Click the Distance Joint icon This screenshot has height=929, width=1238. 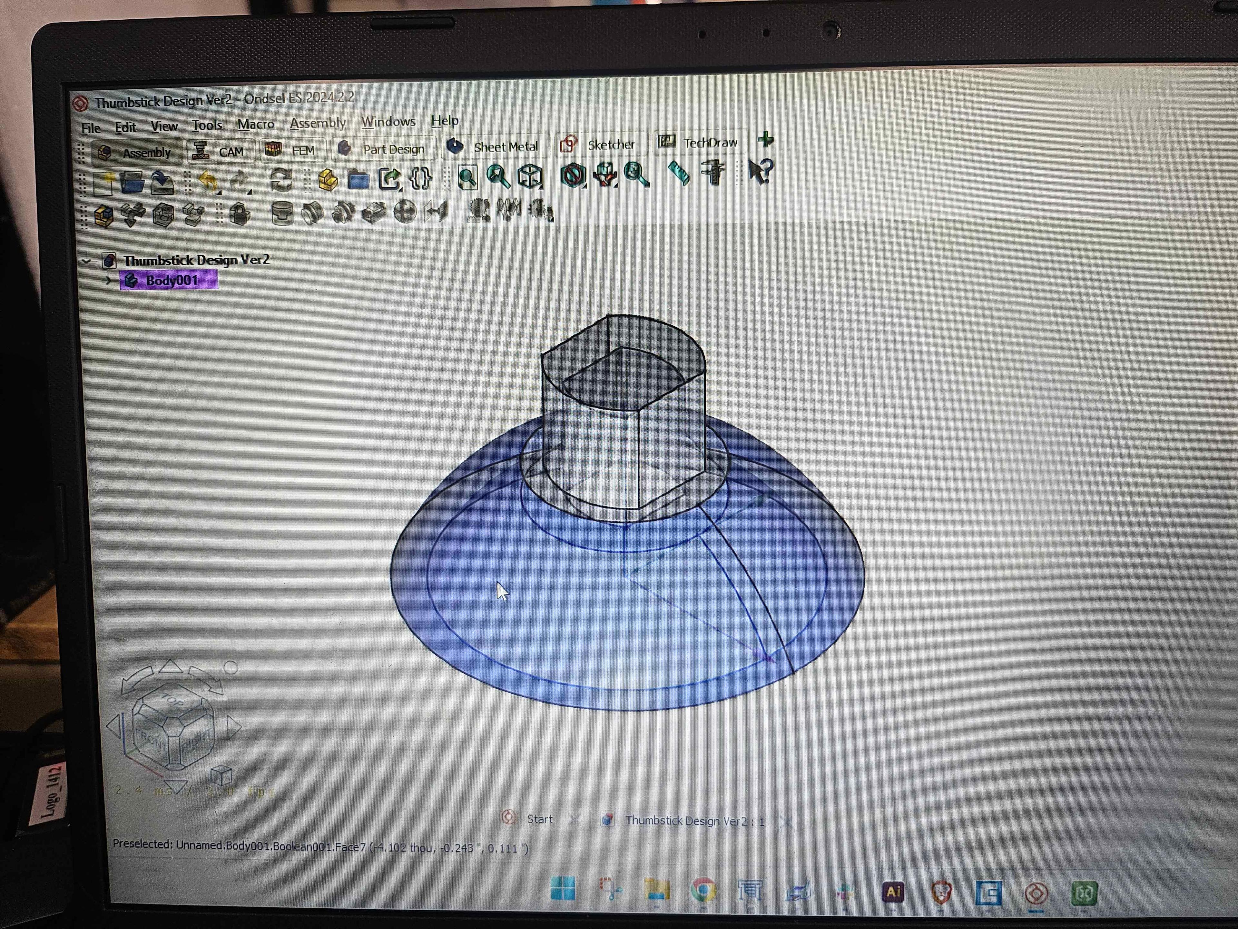pyautogui.click(x=436, y=211)
